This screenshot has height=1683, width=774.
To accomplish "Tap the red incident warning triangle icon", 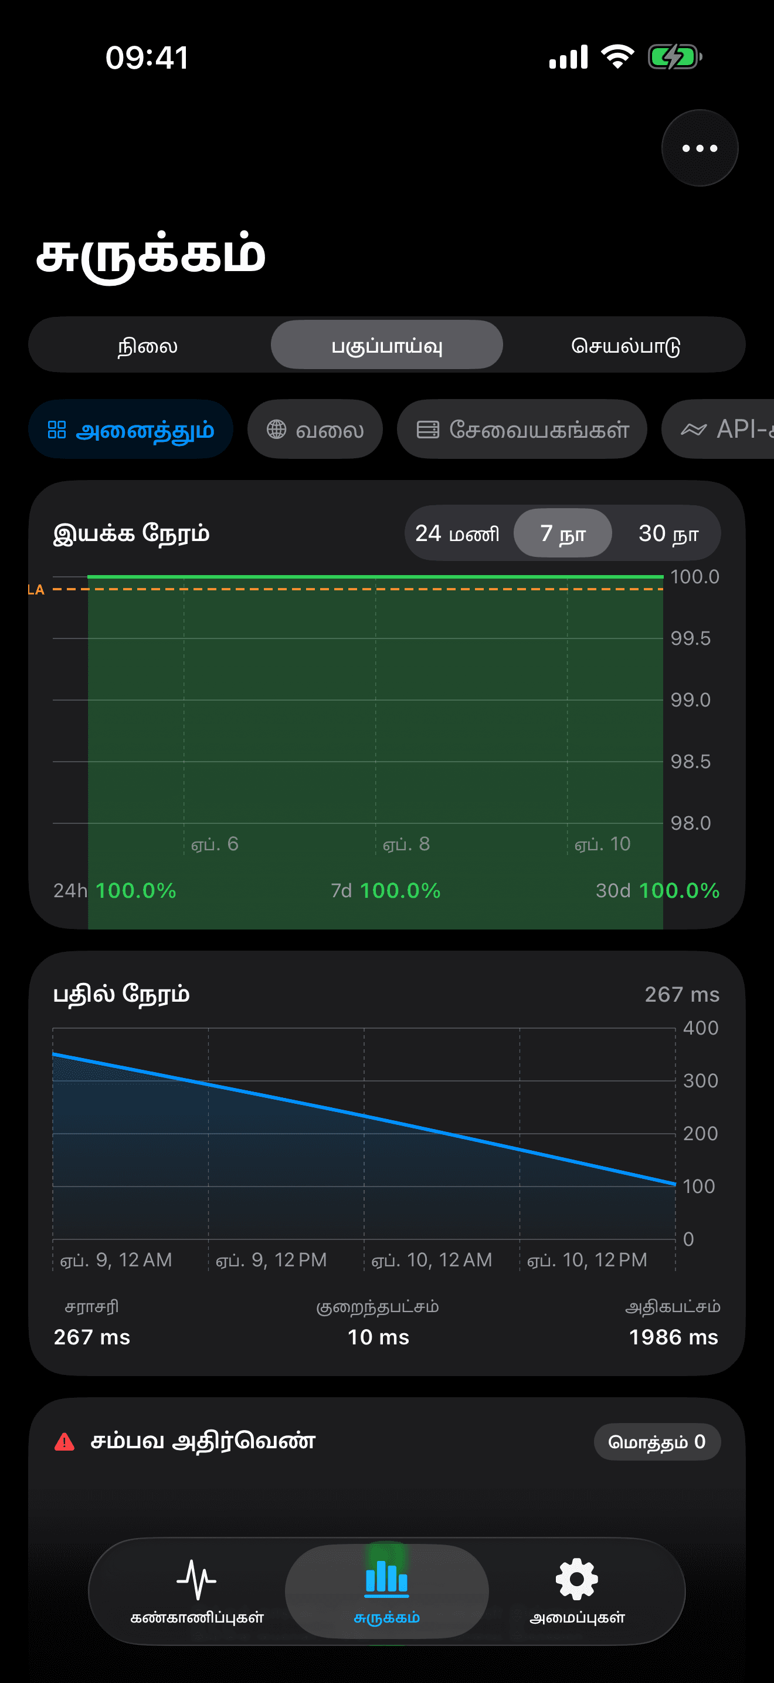I will tap(64, 1442).
